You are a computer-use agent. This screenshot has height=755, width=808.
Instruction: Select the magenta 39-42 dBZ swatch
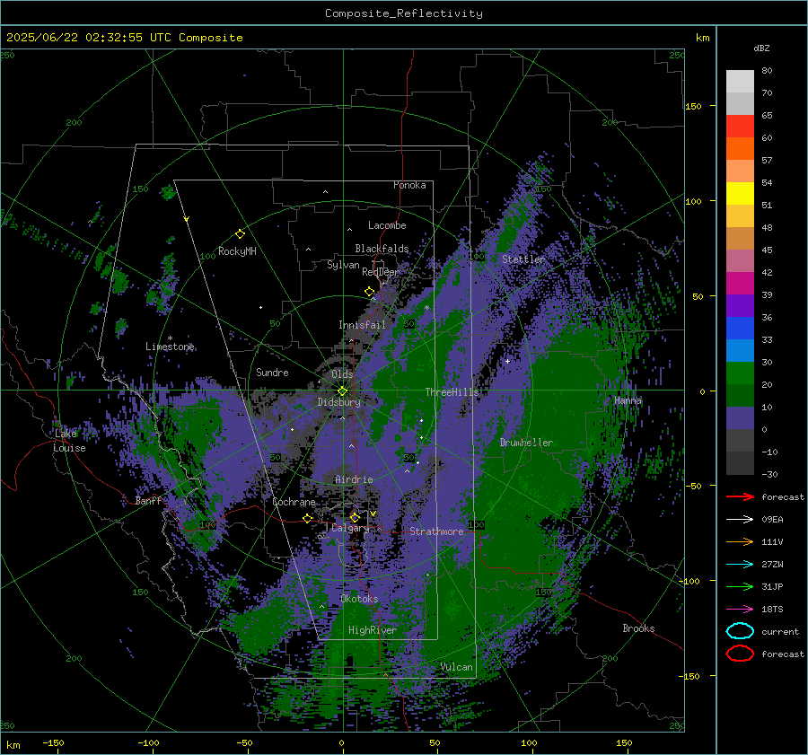(740, 283)
